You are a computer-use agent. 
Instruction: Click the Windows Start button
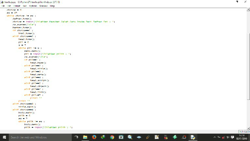[4, 137]
